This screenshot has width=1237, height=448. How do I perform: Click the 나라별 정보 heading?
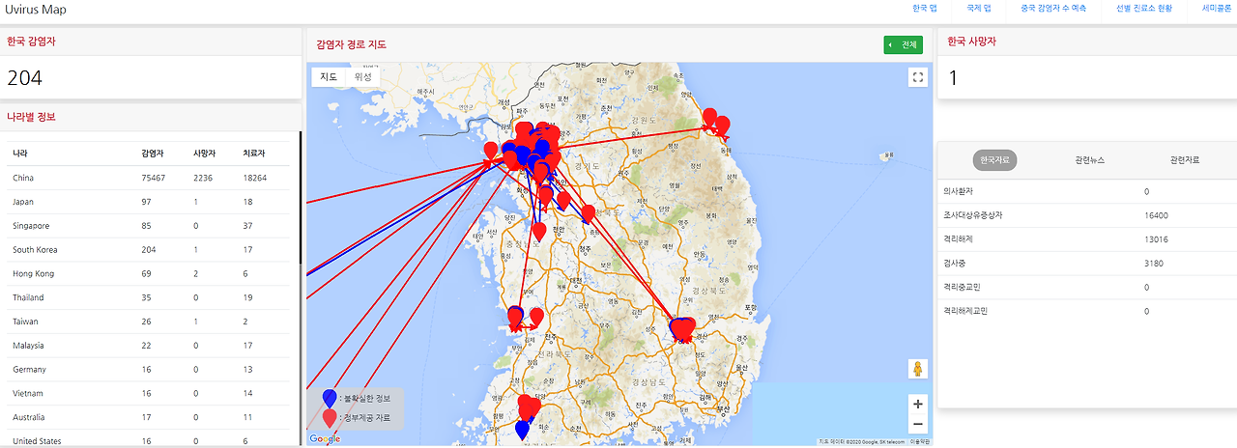(x=31, y=117)
